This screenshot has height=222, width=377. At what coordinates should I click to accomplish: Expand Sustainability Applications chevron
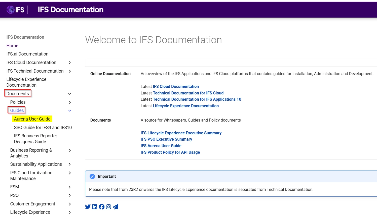click(x=70, y=164)
